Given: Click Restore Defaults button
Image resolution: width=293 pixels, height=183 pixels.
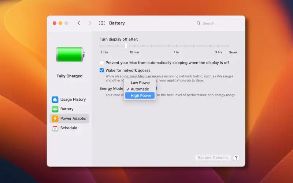Looking at the screenshot, I should pyautogui.click(x=213, y=158).
